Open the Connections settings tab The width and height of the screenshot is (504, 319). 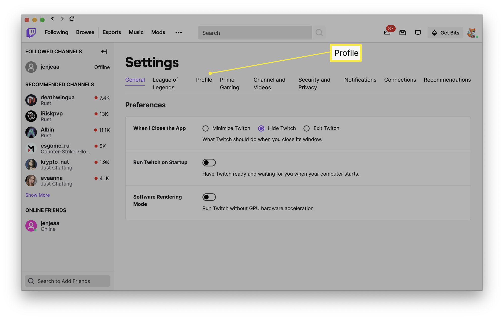pos(400,80)
